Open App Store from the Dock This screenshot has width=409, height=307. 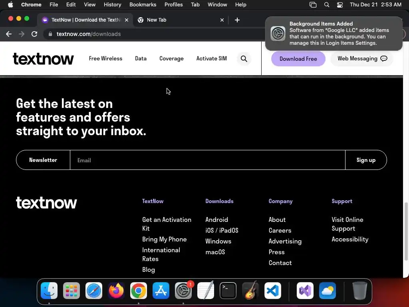[161, 291]
